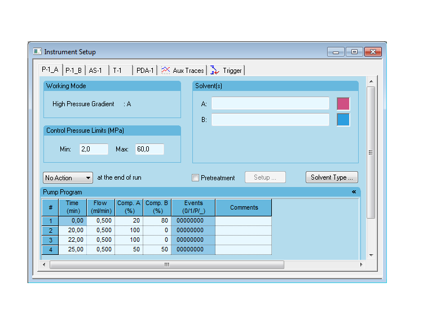423x326 pixels.
Task: Pick the pink solvent A color swatch
Action: click(x=343, y=103)
